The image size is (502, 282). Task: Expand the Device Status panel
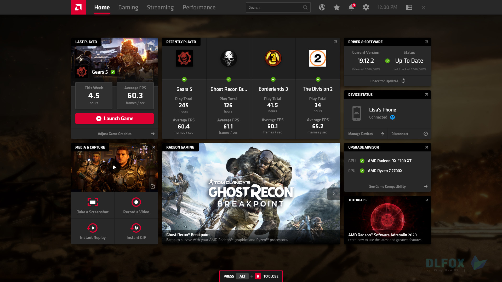pos(426,94)
